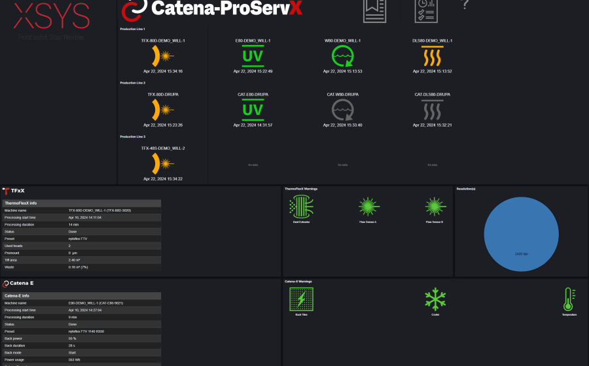Click Catena-E start time Apr 10, 2024 14:27:04
The height and width of the screenshot is (366, 589).
[x=85, y=310]
